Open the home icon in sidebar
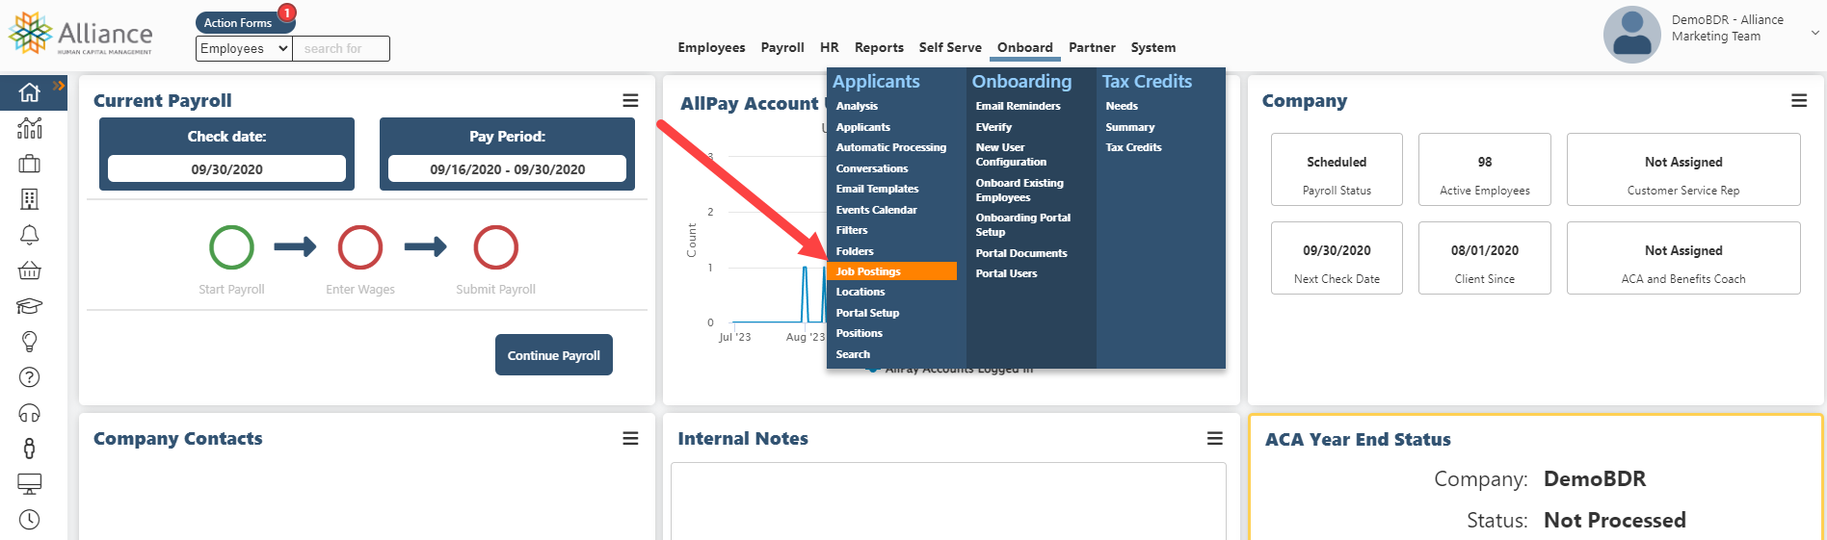The height and width of the screenshot is (540, 1827). [x=30, y=92]
